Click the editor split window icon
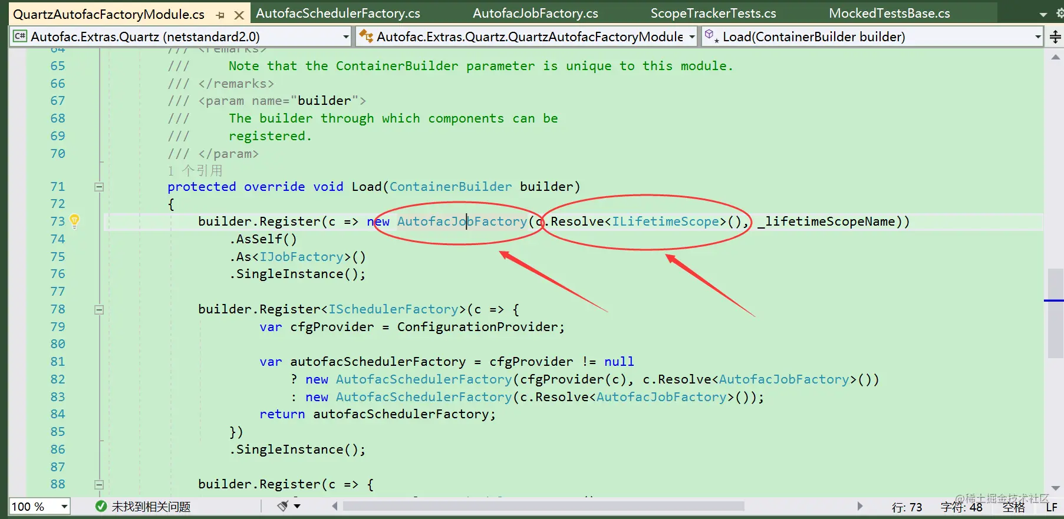This screenshot has height=519, width=1064. click(1055, 37)
